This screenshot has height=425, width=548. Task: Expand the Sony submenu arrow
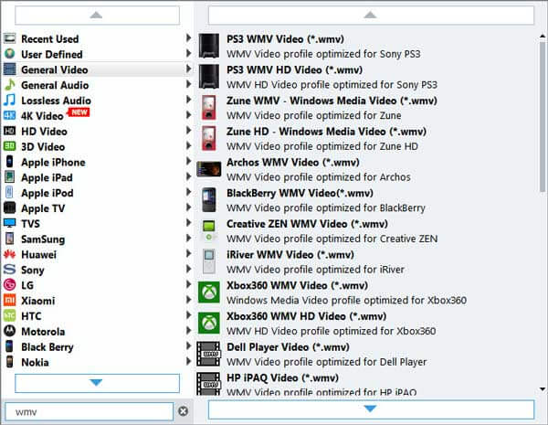click(188, 269)
